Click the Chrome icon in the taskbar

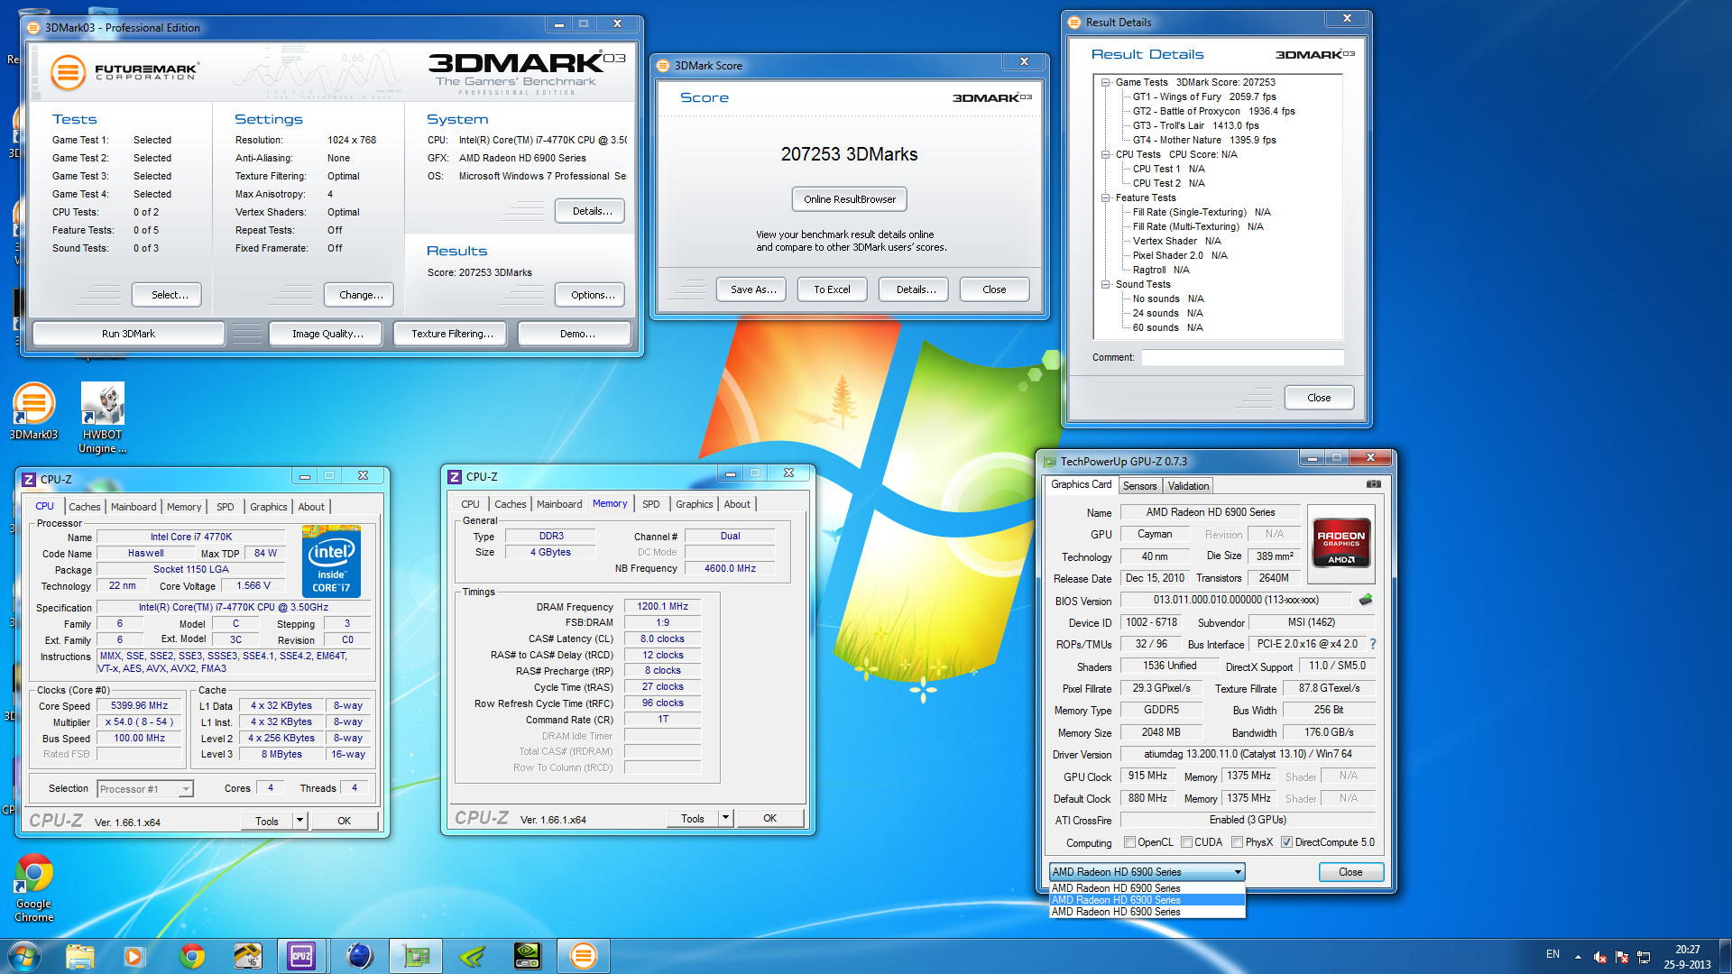pyautogui.click(x=191, y=956)
